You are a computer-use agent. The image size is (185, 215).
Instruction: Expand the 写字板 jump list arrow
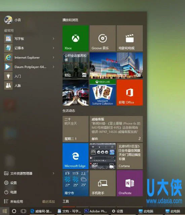(53, 39)
